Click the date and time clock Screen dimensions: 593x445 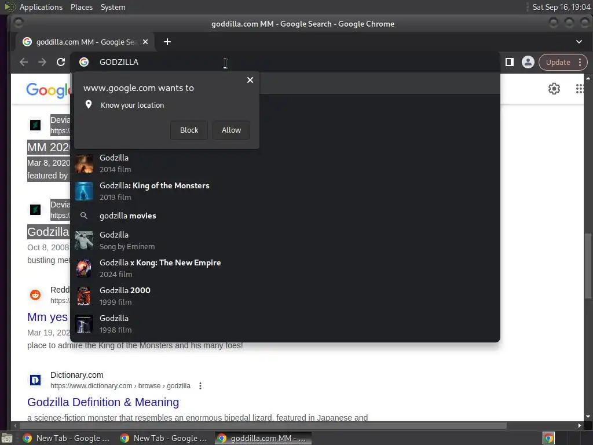tap(561, 7)
